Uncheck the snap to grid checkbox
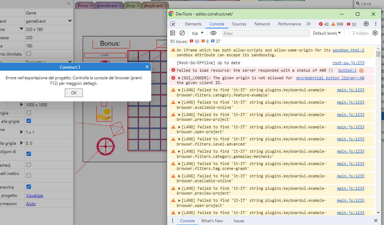 coord(28,121)
